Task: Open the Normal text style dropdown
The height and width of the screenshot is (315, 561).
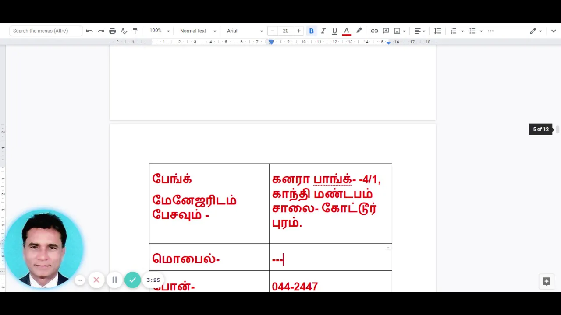Action: 198,31
